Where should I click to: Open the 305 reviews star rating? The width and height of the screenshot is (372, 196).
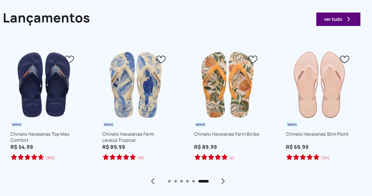[x=33, y=158]
